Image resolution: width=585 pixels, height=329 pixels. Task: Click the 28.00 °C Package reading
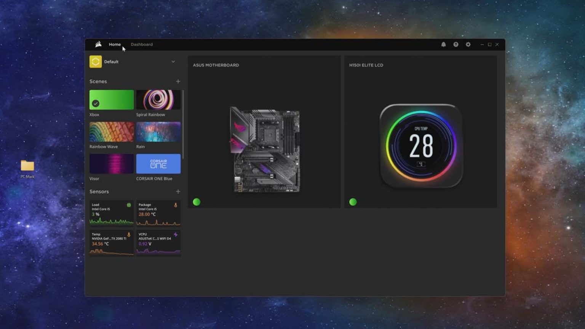tap(147, 214)
